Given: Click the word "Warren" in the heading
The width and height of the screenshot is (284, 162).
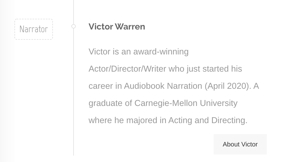Looking at the screenshot, I should pos(130,27).
